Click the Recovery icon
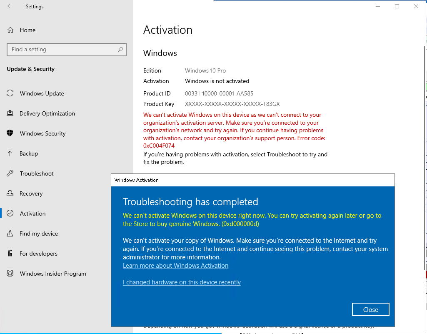 coord(10,193)
